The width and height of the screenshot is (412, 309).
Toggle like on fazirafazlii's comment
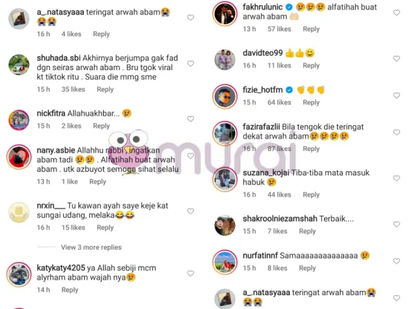396,133
